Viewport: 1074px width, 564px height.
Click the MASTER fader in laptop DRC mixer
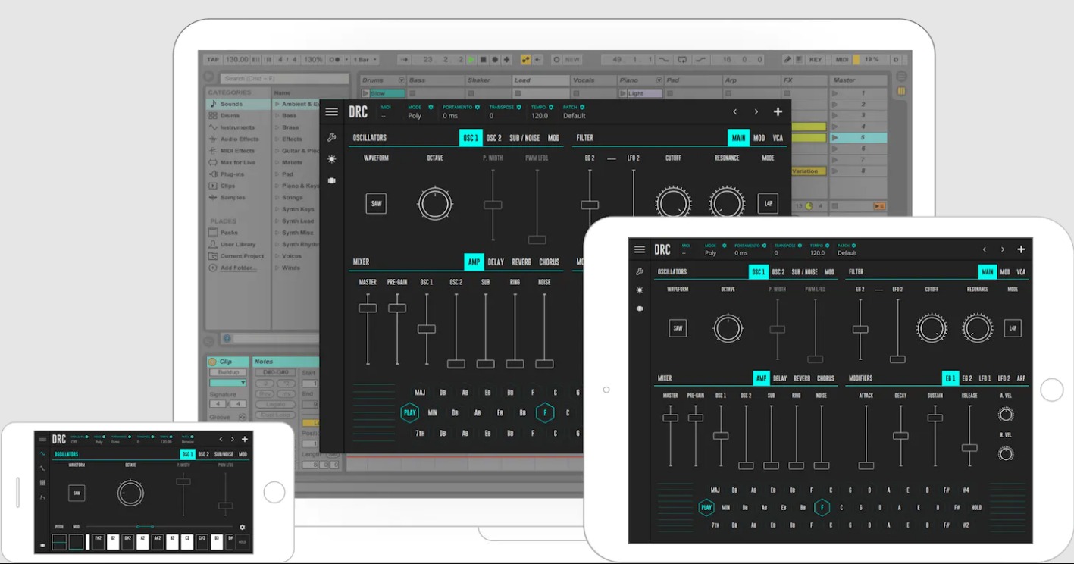tap(368, 308)
